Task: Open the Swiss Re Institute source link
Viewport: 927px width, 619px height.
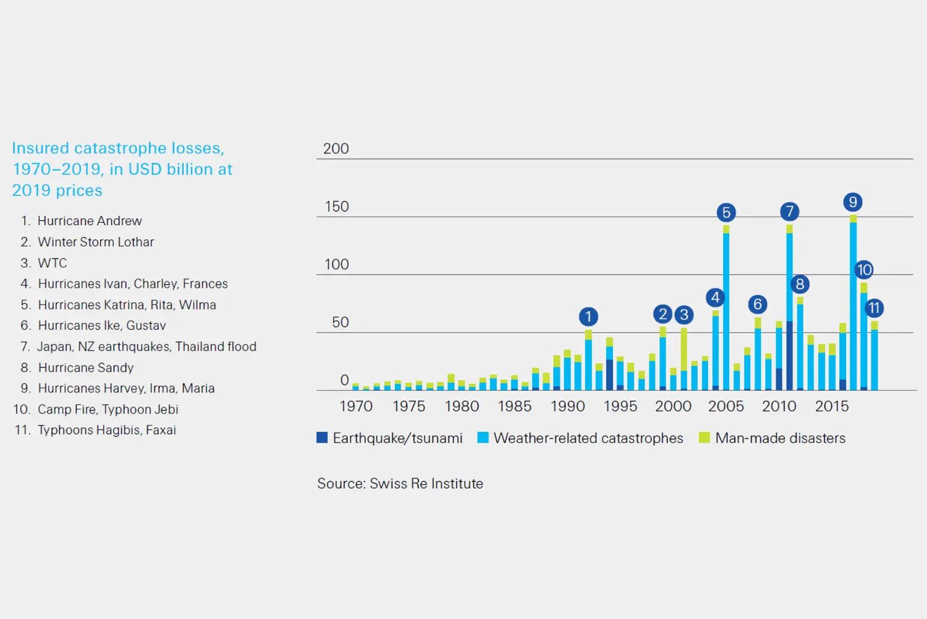Action: pyautogui.click(x=400, y=484)
